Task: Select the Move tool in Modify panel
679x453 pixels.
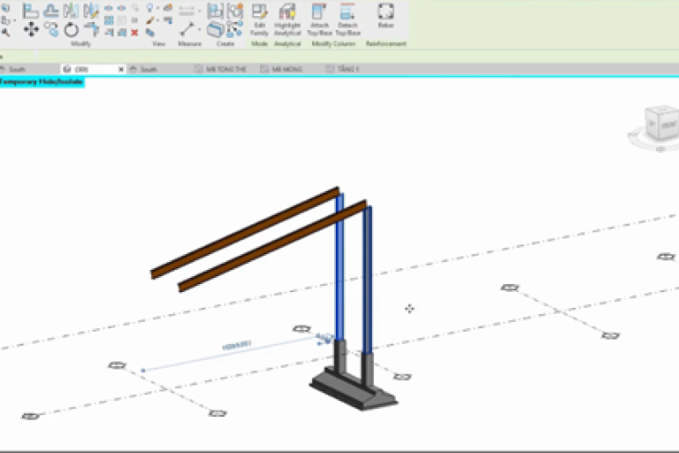Action: [x=30, y=30]
